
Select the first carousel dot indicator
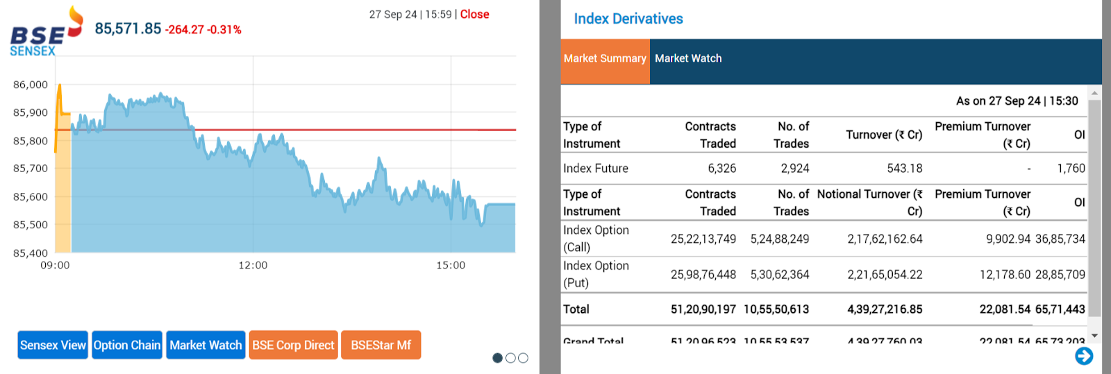[x=497, y=358]
